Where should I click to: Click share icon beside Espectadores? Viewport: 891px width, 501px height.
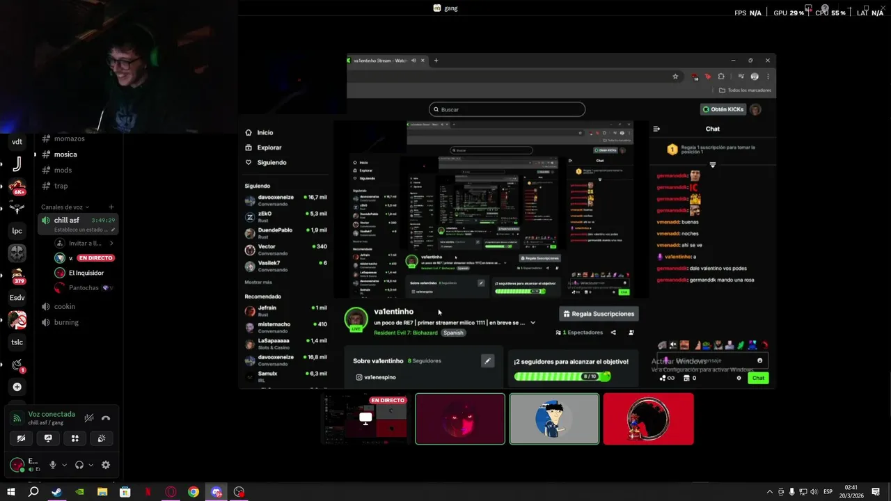pyautogui.click(x=613, y=333)
